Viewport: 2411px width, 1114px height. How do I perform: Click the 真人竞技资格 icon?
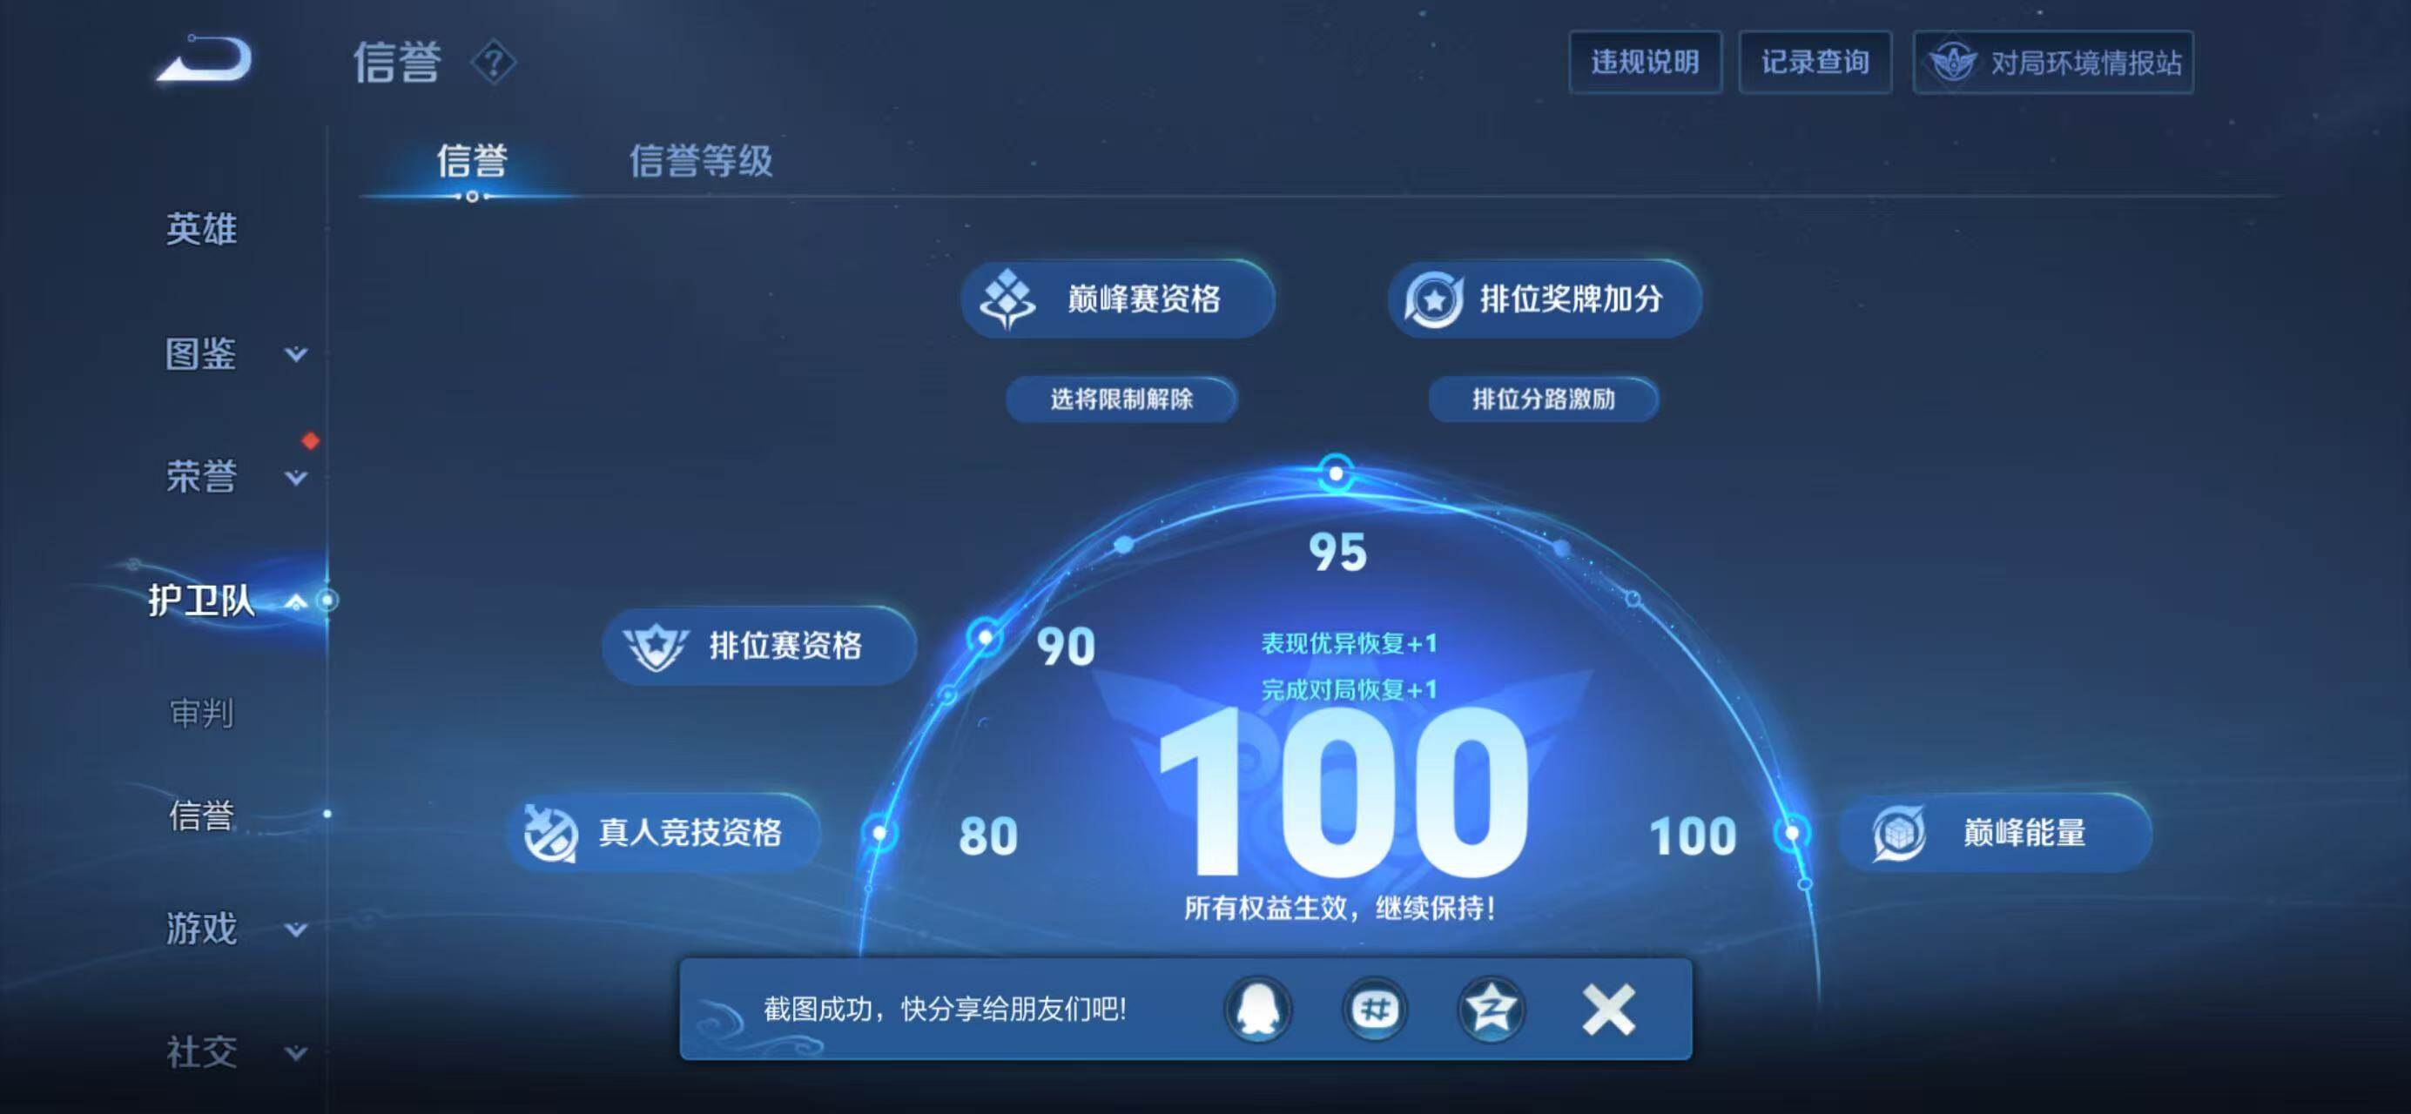pos(549,833)
